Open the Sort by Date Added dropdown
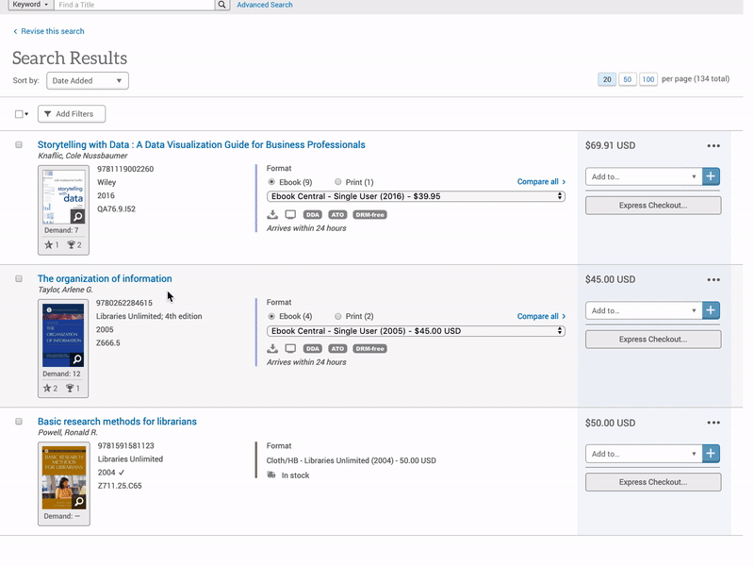 87,80
